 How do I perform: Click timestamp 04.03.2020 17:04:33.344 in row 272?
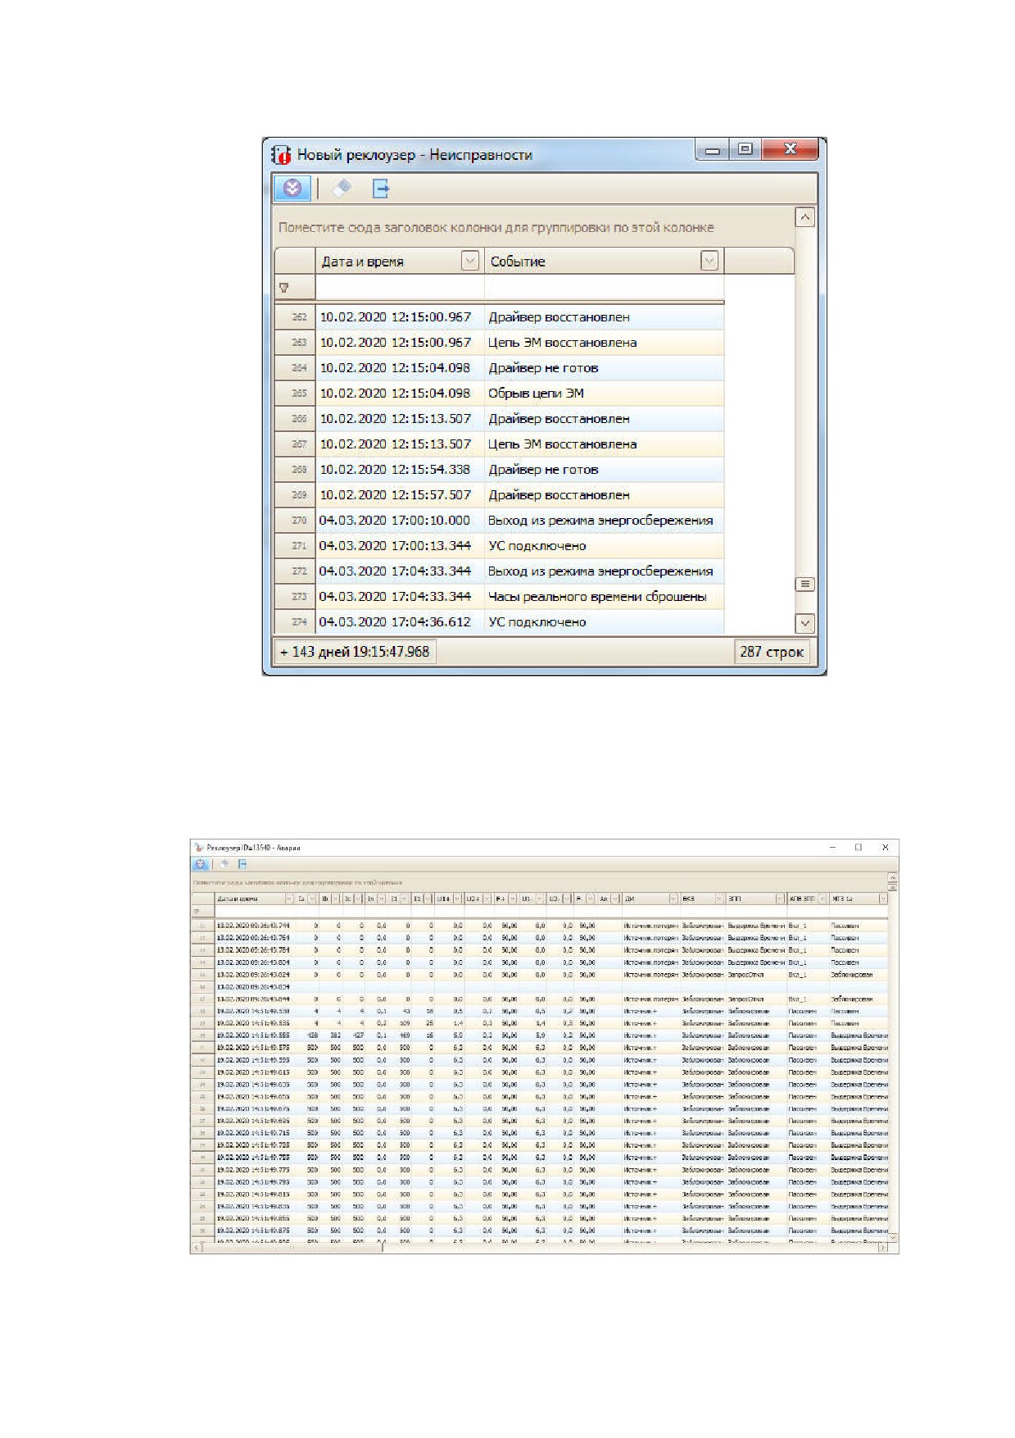pos(396,571)
